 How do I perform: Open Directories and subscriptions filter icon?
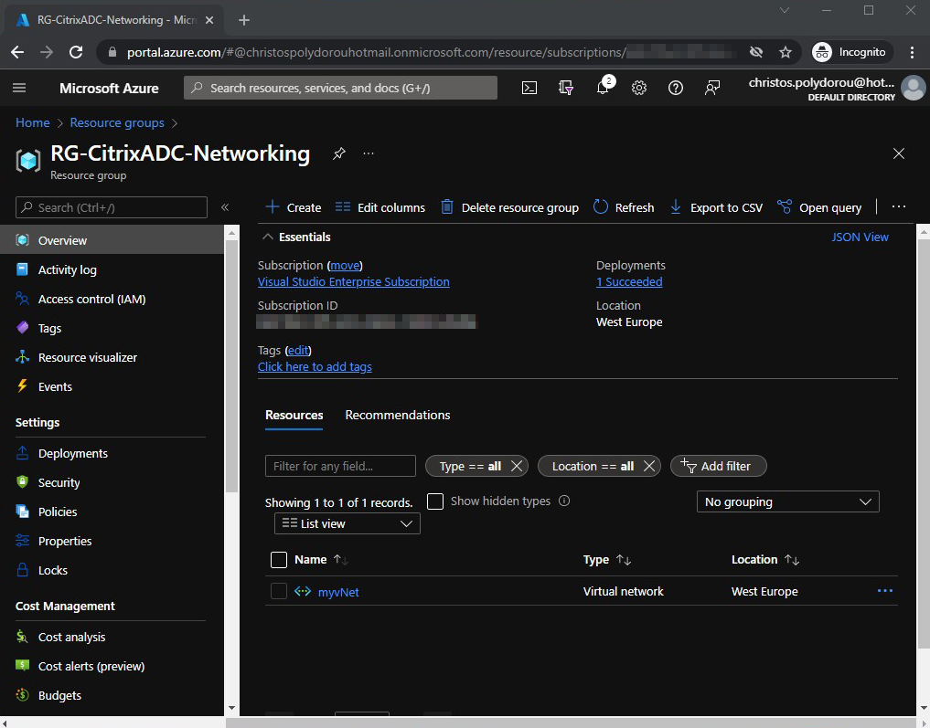pos(566,89)
